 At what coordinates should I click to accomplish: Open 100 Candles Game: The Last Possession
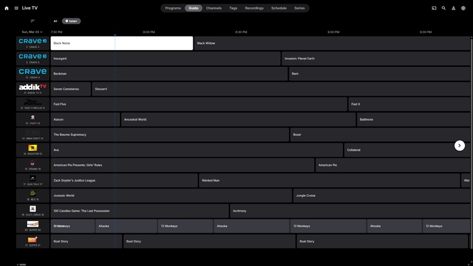tap(140, 211)
